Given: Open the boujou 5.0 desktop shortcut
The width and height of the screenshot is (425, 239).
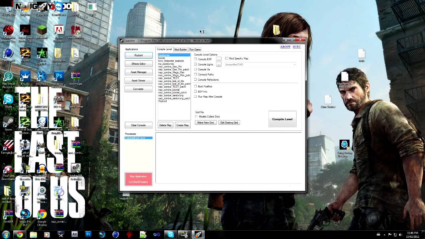Looking at the screenshot, I should tap(42, 78).
